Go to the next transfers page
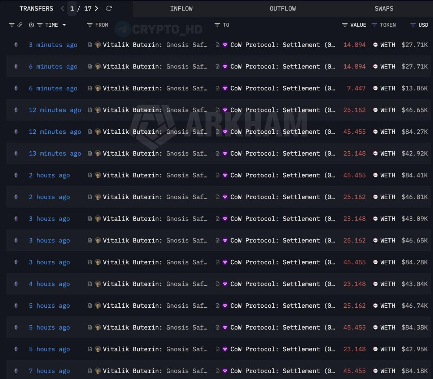 (x=96, y=8)
